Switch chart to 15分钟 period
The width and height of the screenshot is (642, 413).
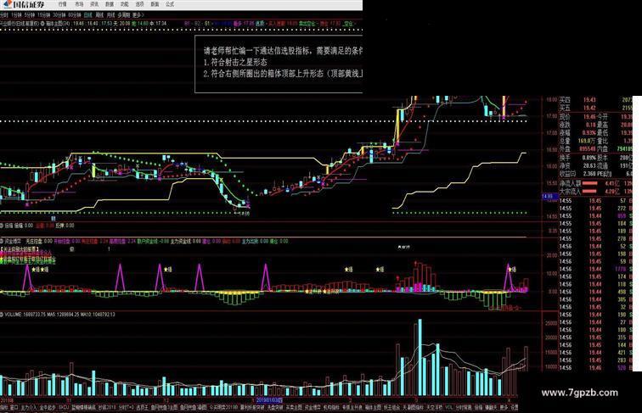pyautogui.click(x=43, y=14)
